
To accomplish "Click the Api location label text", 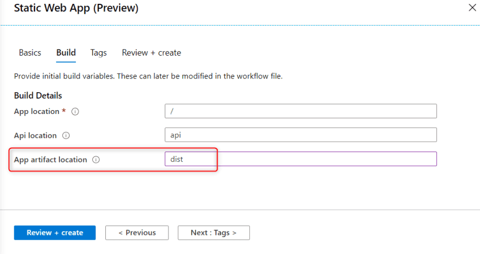I will [35, 135].
